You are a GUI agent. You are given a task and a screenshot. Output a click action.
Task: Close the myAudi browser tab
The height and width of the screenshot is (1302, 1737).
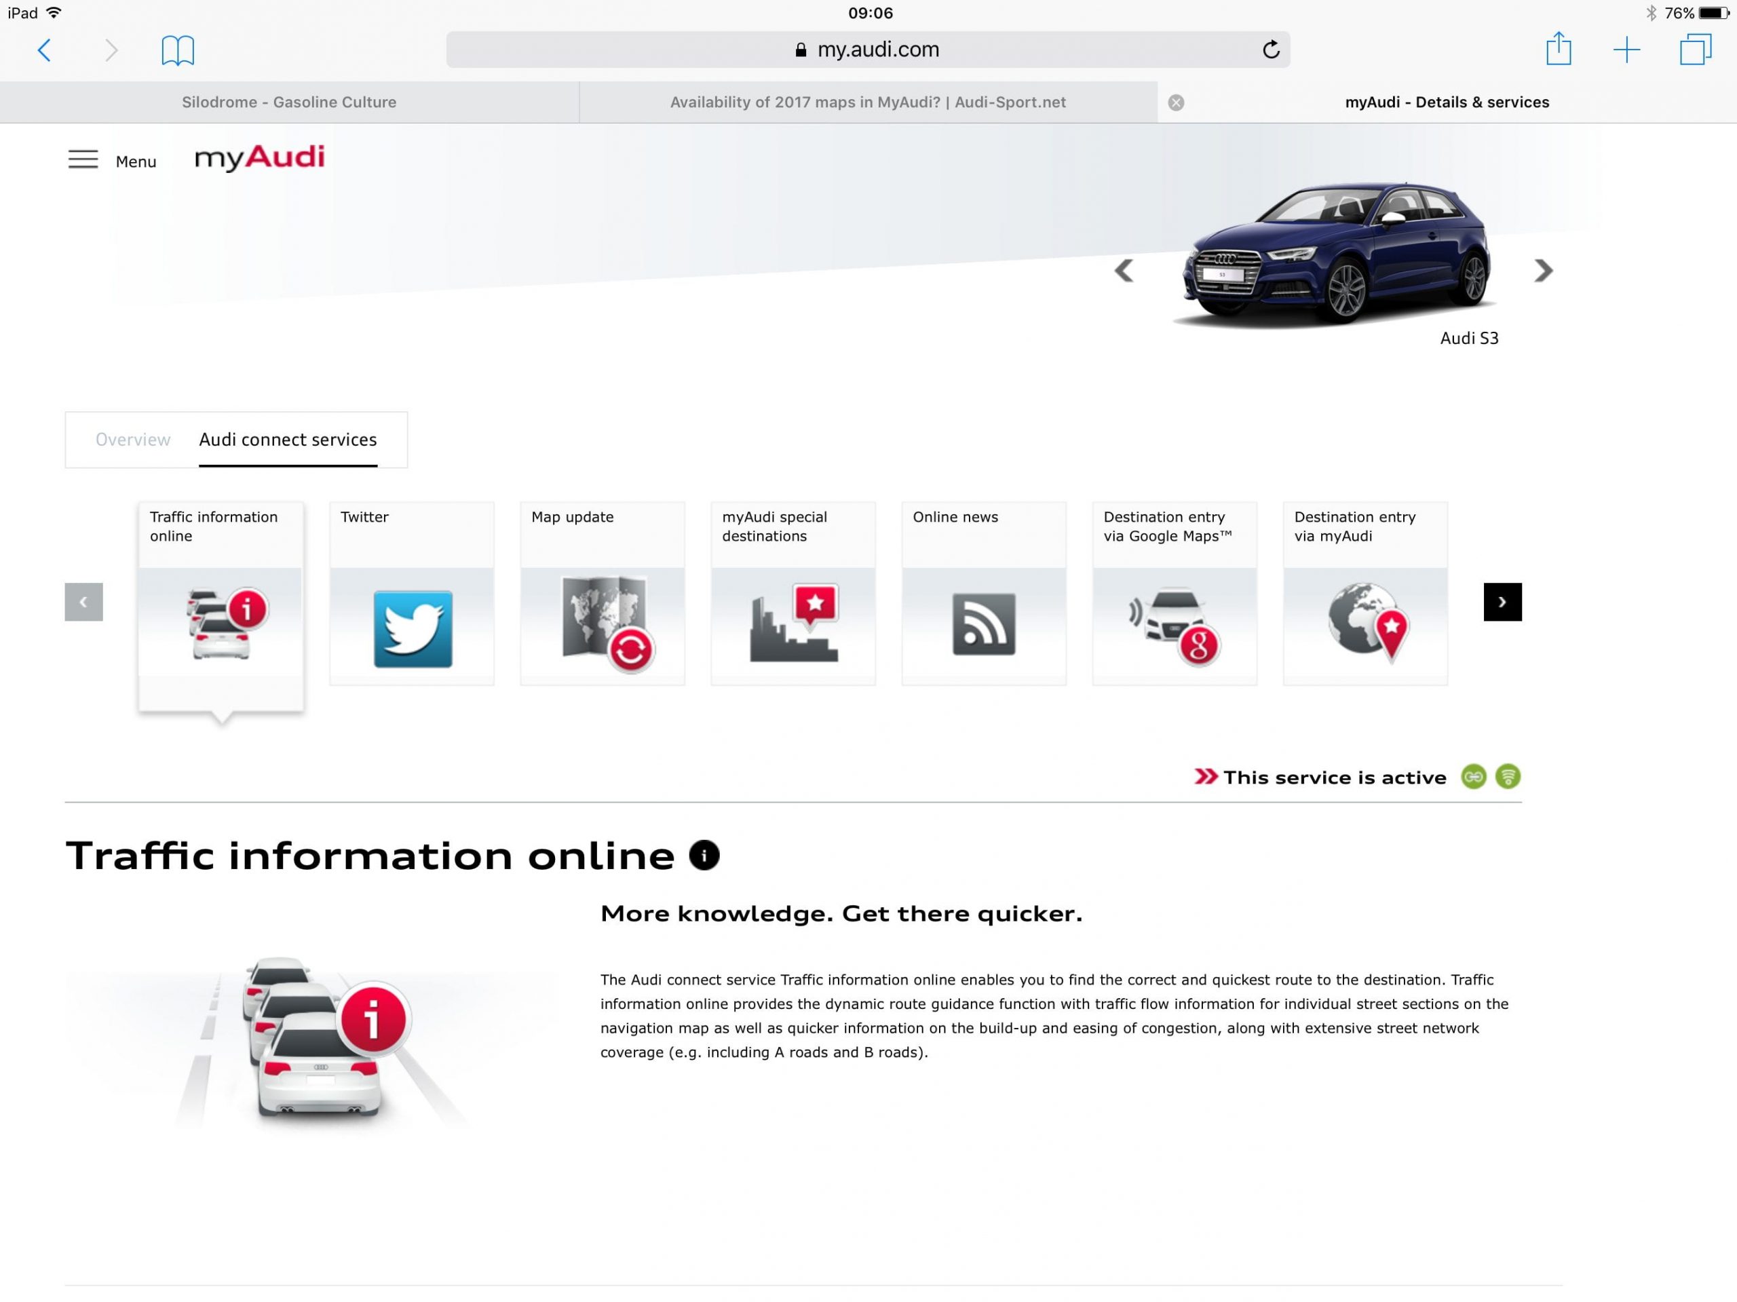coord(1176,102)
